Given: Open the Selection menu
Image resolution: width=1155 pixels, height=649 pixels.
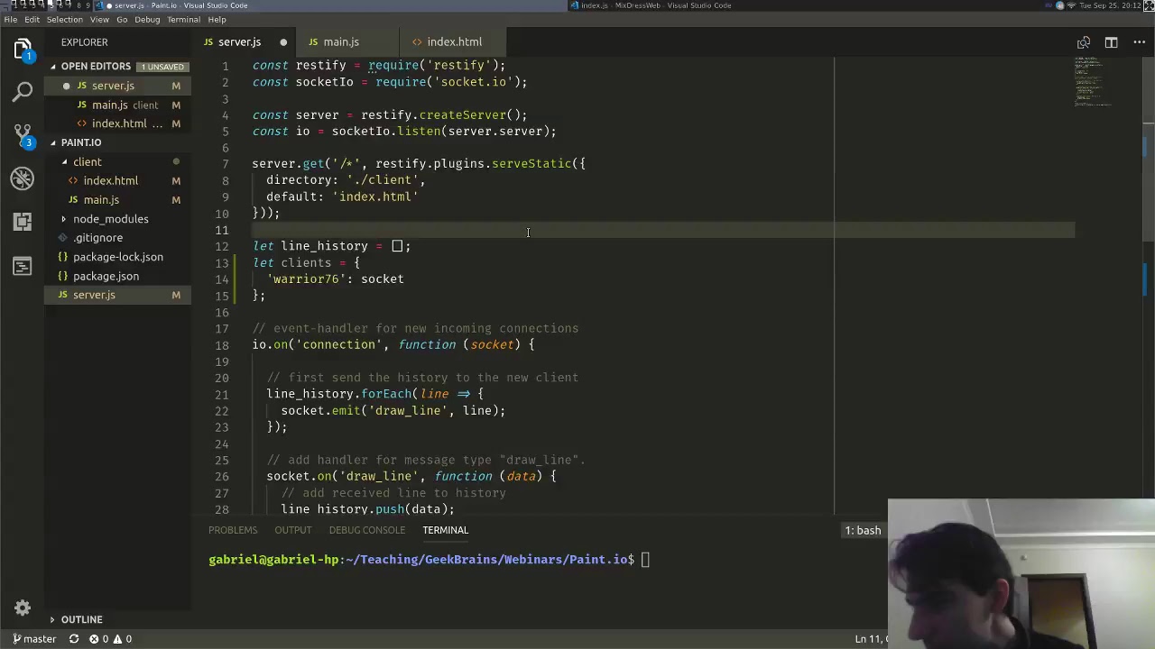Looking at the screenshot, I should coord(64,20).
